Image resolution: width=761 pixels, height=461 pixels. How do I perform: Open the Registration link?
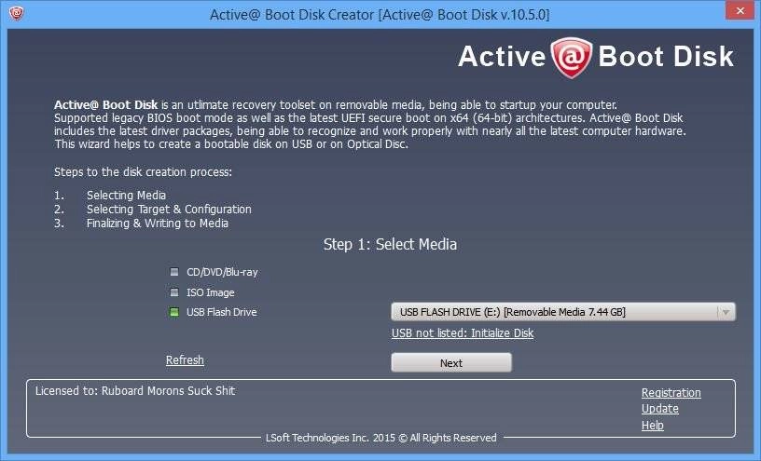(x=671, y=393)
